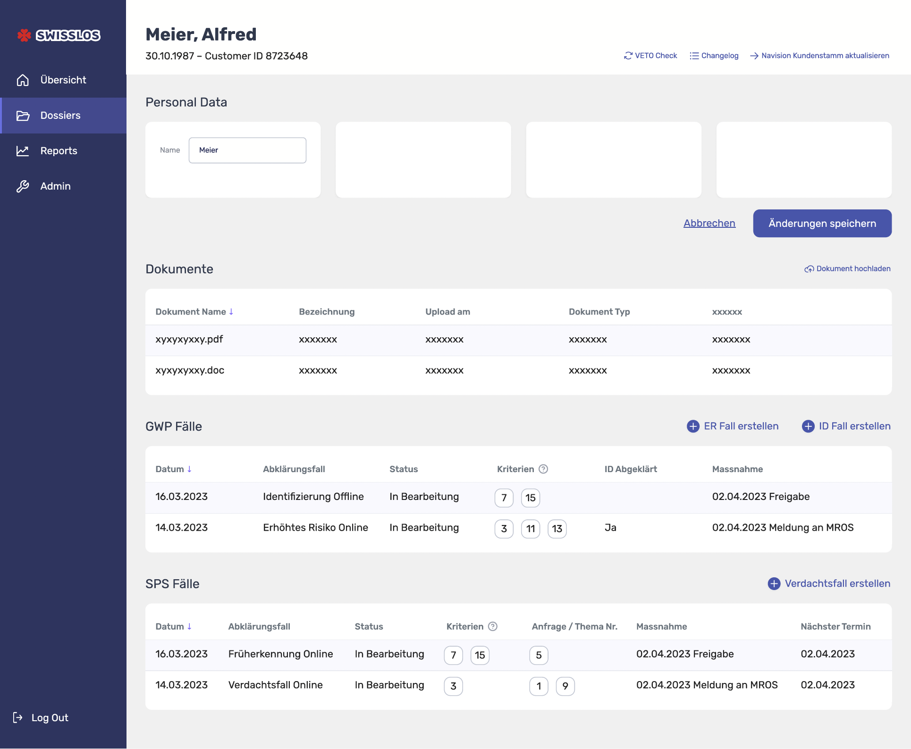This screenshot has width=911, height=749.
Task: Click the Admin wrench icon
Action: 23,186
